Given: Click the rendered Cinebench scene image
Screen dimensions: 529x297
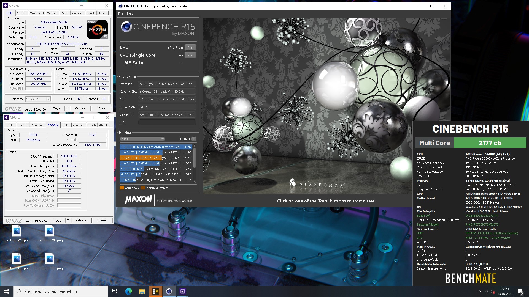Looking at the screenshot, I should (x=327, y=106).
